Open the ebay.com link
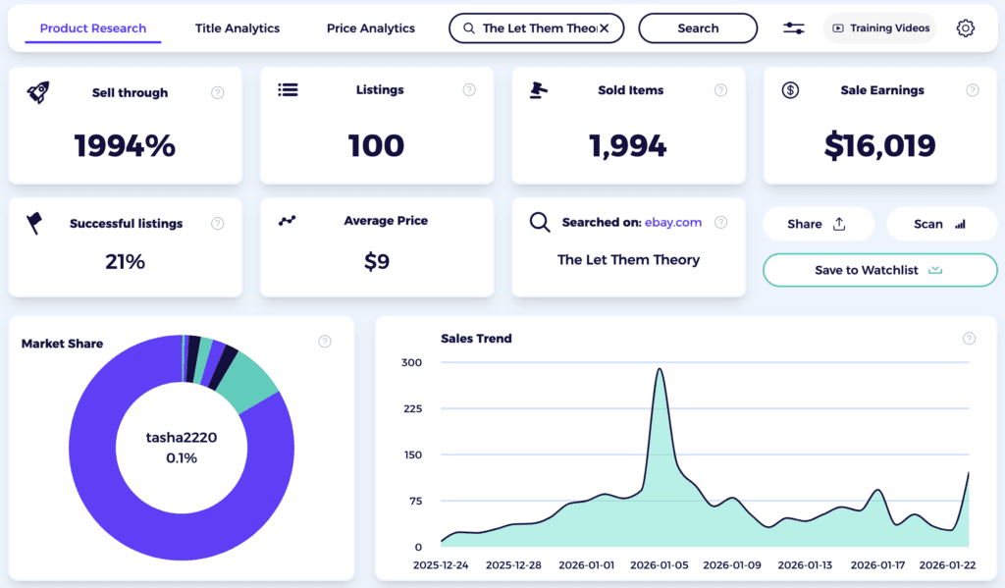Image resolution: width=1005 pixels, height=588 pixels. tap(673, 222)
